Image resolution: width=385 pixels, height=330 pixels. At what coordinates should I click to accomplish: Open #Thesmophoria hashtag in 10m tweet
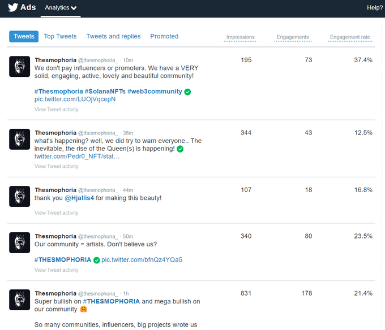point(59,92)
